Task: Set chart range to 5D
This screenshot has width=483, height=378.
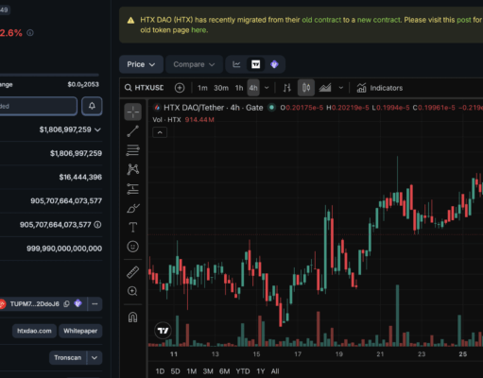Action: [x=175, y=371]
